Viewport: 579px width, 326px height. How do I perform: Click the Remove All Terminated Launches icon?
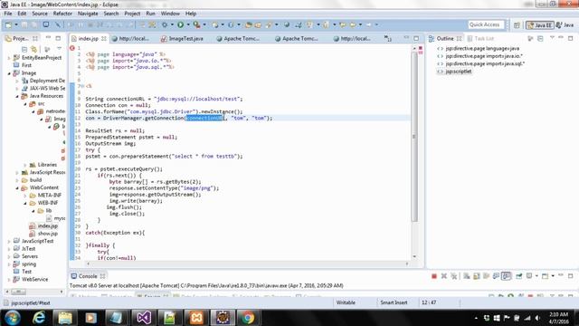(454, 276)
